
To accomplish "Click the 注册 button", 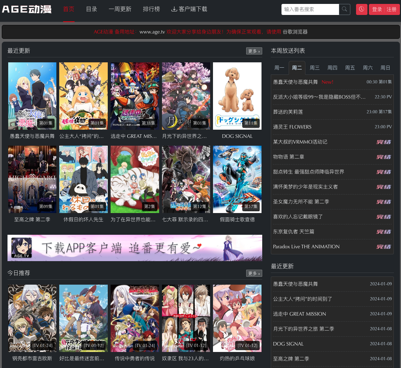I will click(x=391, y=9).
